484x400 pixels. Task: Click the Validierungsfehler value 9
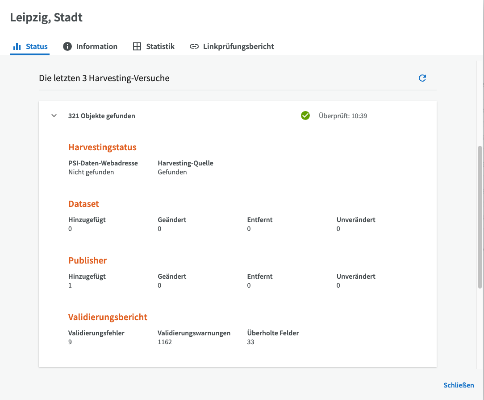70,342
